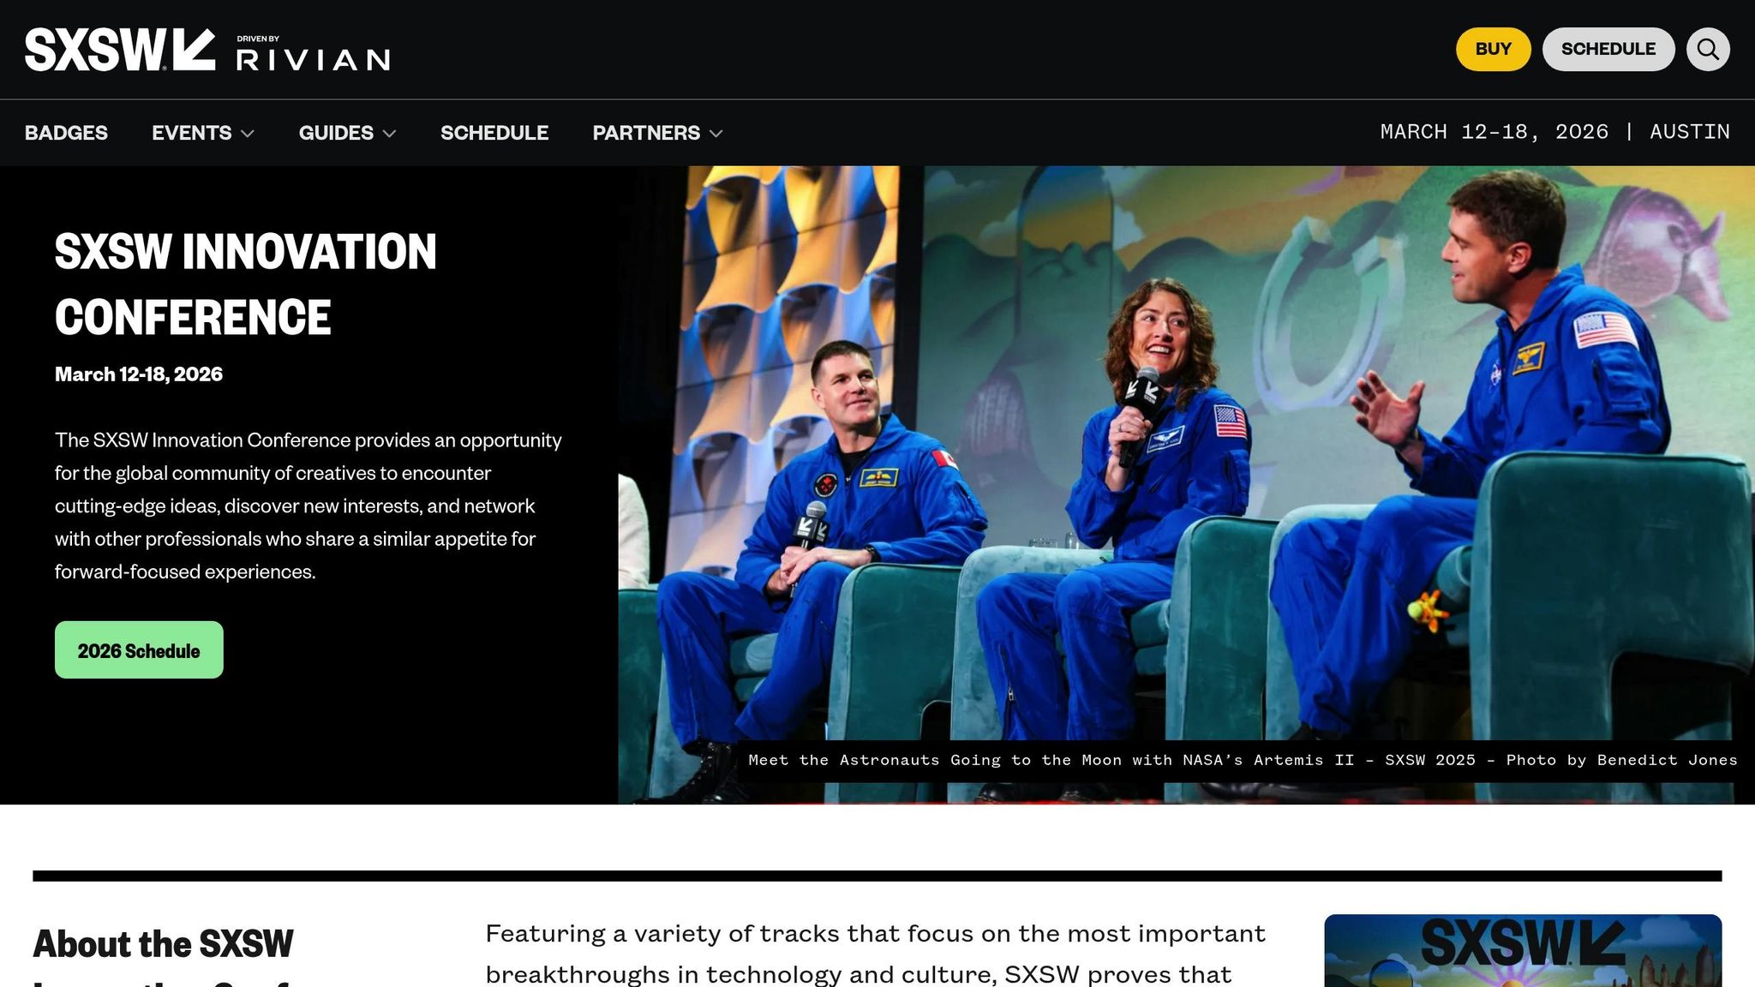
Task: Click the Partners menu label
Action: click(x=646, y=133)
